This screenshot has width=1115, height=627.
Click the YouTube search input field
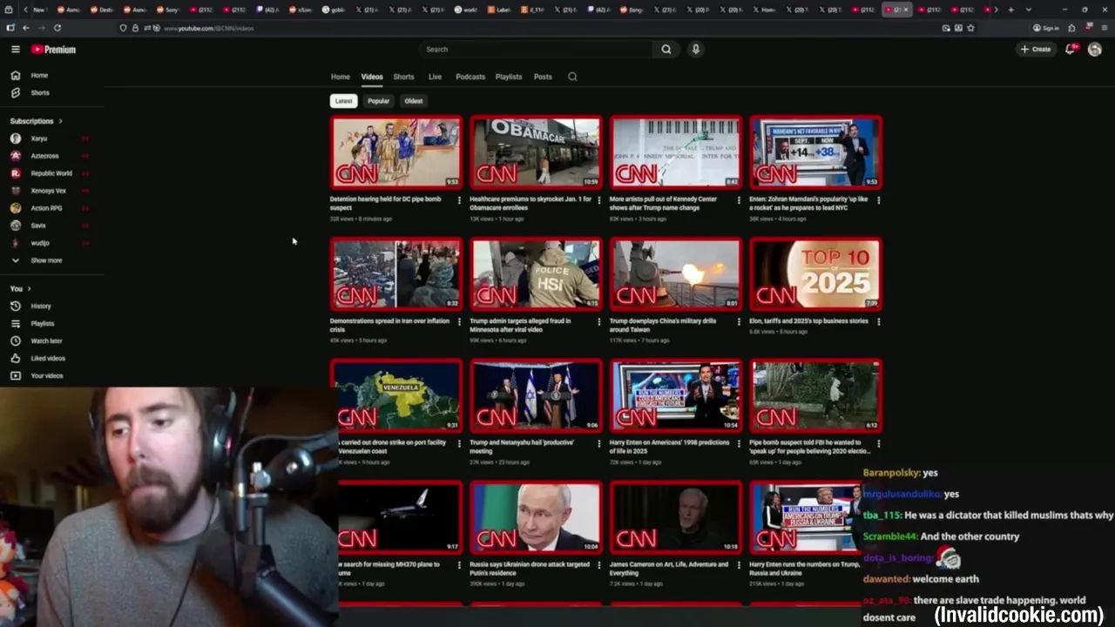[536, 50]
